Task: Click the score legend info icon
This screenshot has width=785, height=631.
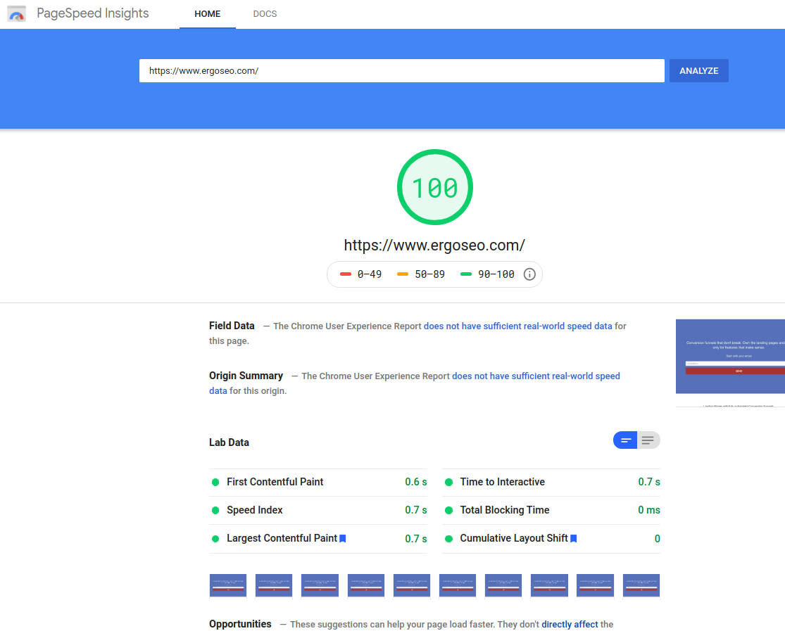Action: pos(529,274)
